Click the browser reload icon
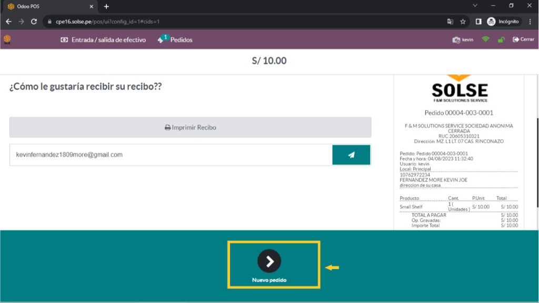 click(x=34, y=22)
